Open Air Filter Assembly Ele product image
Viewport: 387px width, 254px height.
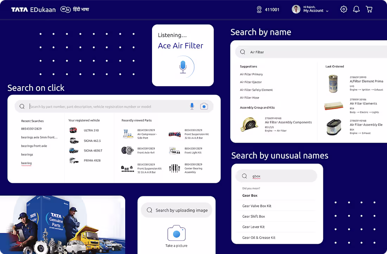click(334, 127)
